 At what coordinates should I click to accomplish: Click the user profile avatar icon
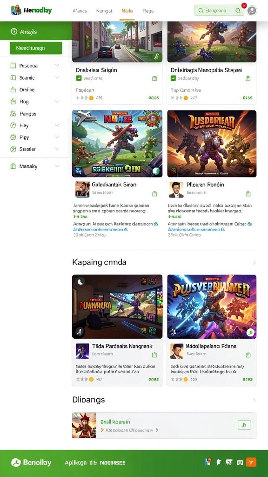(252, 11)
